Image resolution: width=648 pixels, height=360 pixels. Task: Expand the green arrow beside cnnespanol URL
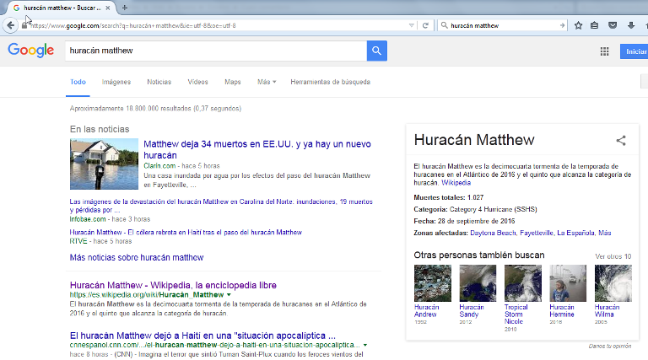[x=365, y=345]
